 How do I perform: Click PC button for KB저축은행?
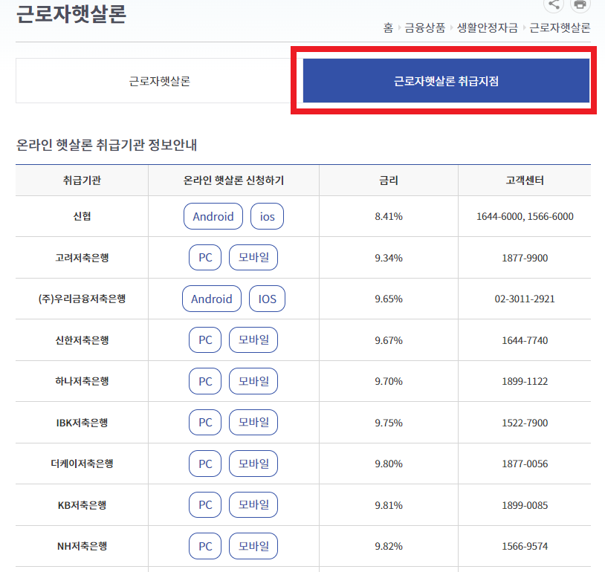[205, 505]
